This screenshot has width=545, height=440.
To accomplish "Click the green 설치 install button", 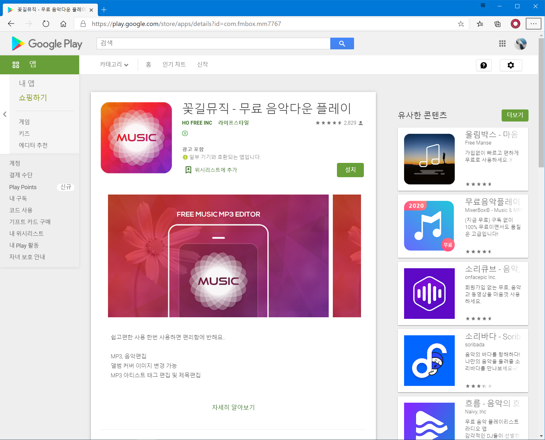I will [350, 170].
